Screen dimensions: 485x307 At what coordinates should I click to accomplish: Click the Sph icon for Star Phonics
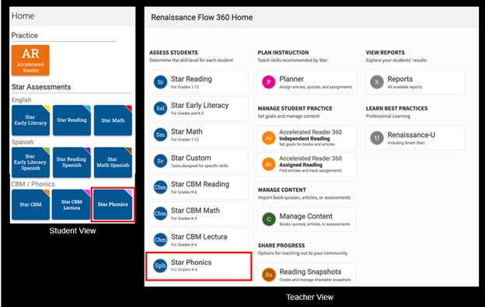click(160, 266)
